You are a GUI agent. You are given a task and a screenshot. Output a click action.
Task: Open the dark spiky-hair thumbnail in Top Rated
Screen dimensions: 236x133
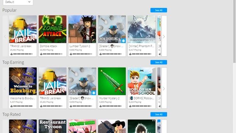[142, 126]
